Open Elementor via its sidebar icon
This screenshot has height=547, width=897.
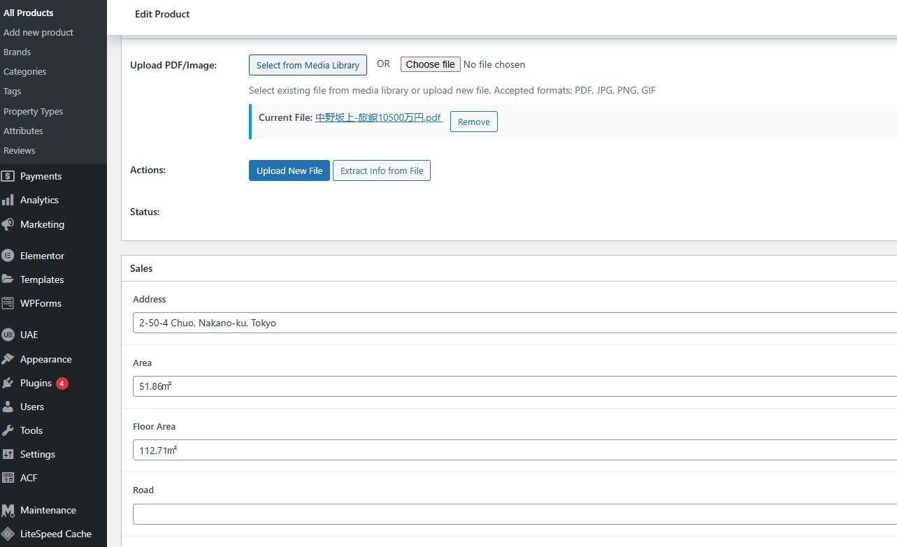point(8,256)
